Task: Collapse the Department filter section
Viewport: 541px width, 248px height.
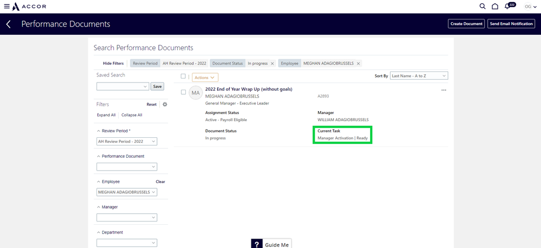Action: (x=99, y=232)
